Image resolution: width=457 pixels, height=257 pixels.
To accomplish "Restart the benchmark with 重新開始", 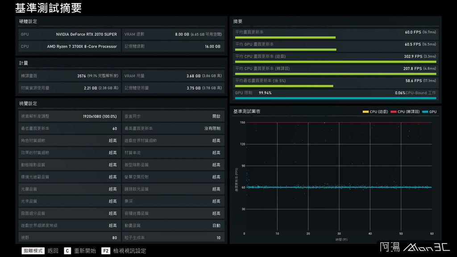I will (x=85, y=251).
